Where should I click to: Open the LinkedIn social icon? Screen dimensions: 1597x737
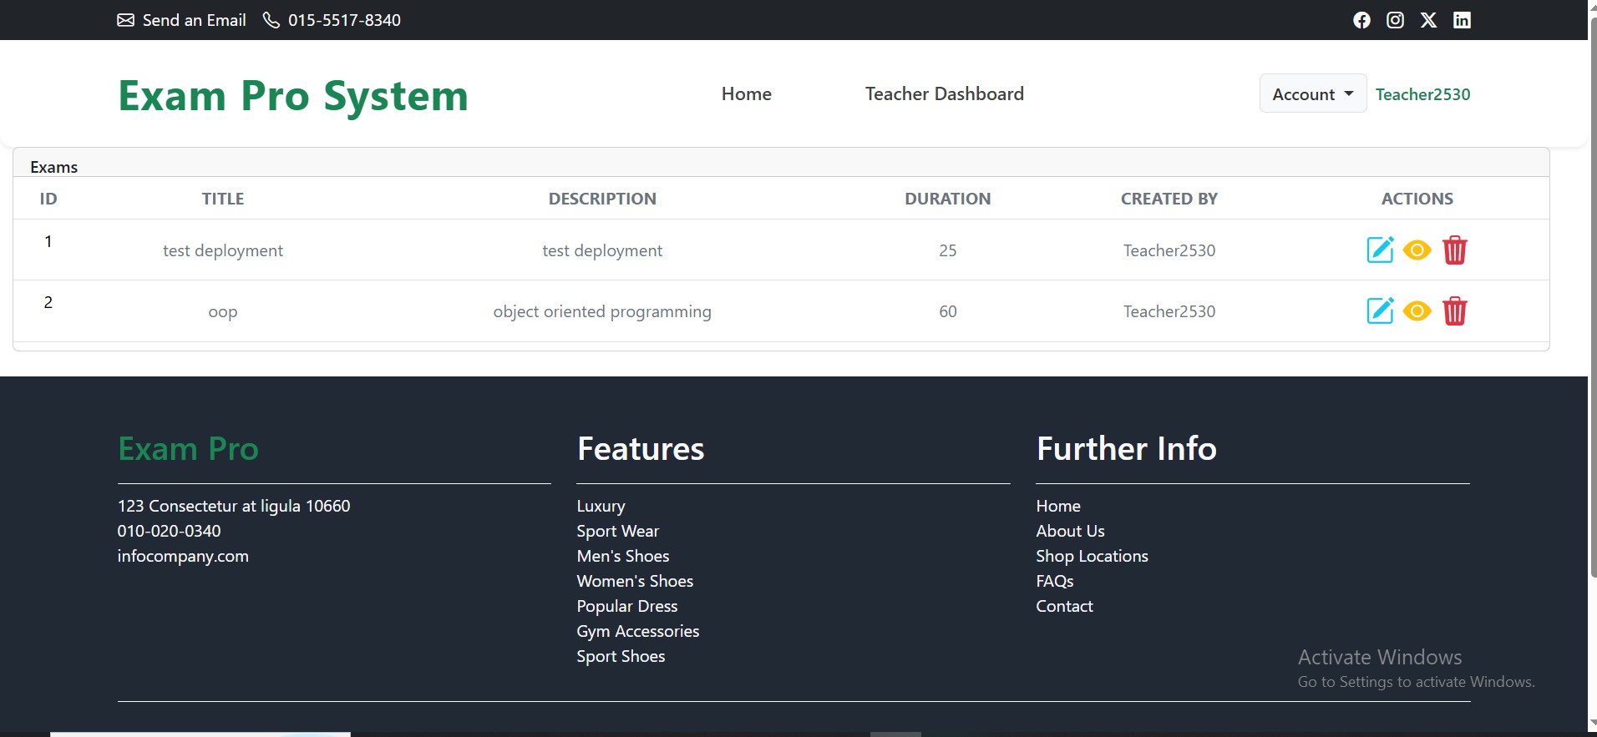(1462, 20)
